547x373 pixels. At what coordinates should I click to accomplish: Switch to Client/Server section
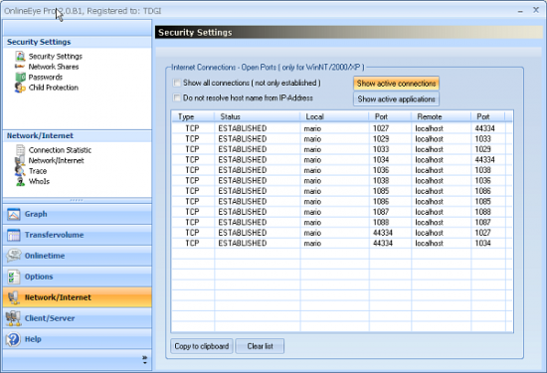pyautogui.click(x=78, y=318)
